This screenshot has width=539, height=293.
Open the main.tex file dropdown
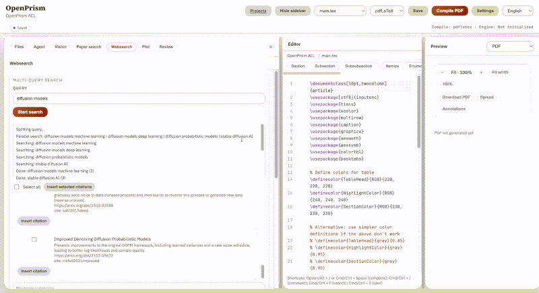(340, 11)
